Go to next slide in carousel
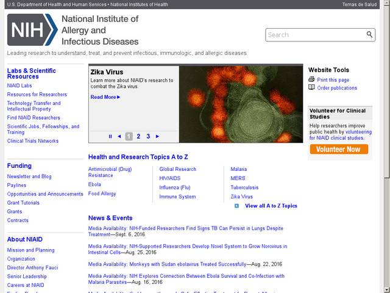The image size is (390, 293). (x=157, y=136)
